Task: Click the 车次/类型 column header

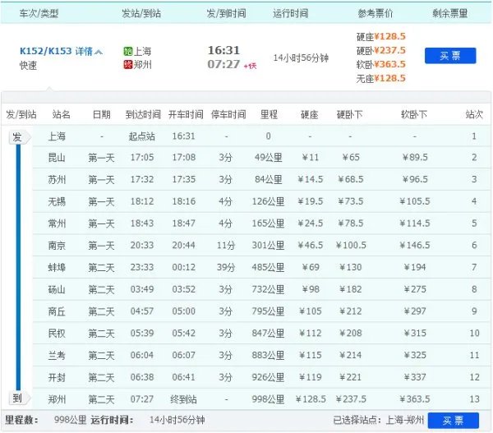Action: click(x=39, y=13)
